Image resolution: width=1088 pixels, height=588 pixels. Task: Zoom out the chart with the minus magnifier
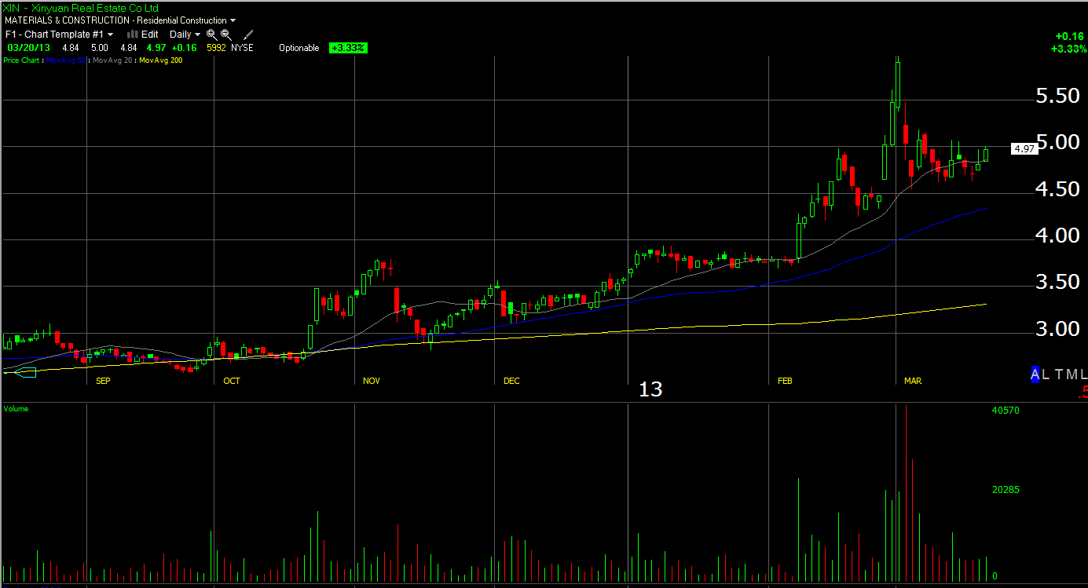[225, 35]
